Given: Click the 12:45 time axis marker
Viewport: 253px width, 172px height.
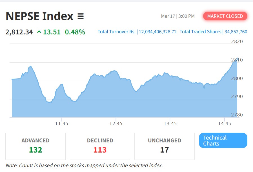Looking at the screenshot, I should (x=116, y=124).
